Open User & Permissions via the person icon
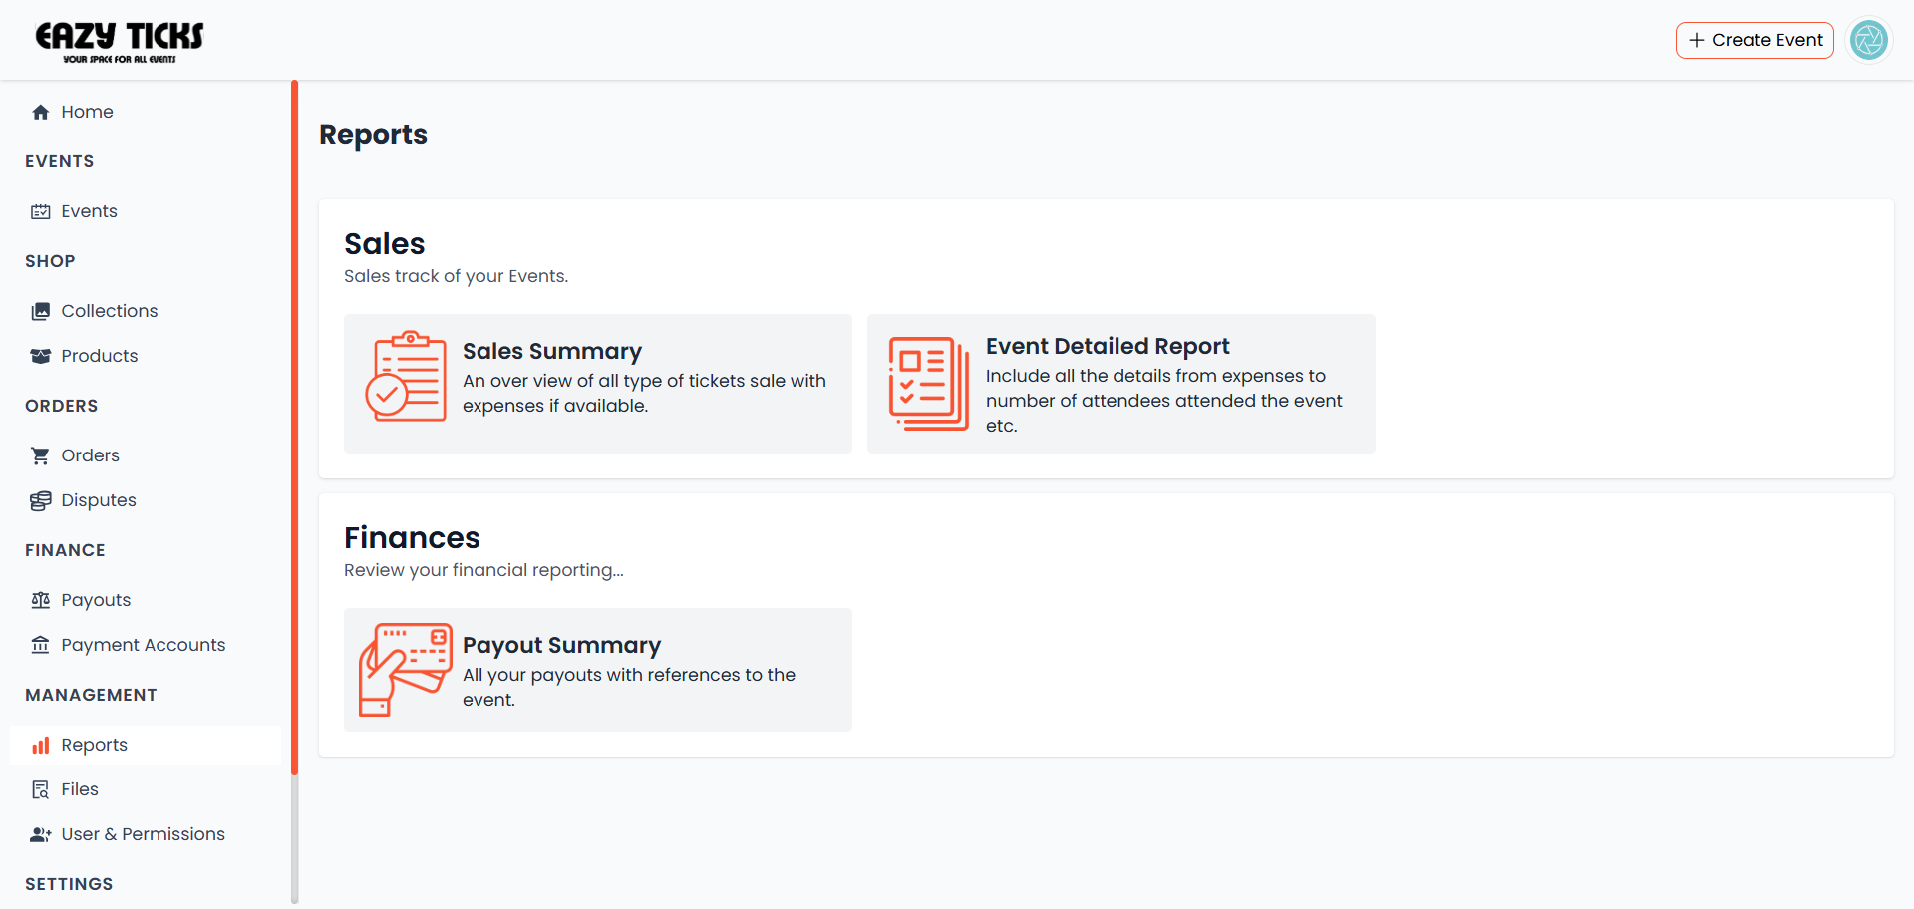 pyautogui.click(x=40, y=834)
